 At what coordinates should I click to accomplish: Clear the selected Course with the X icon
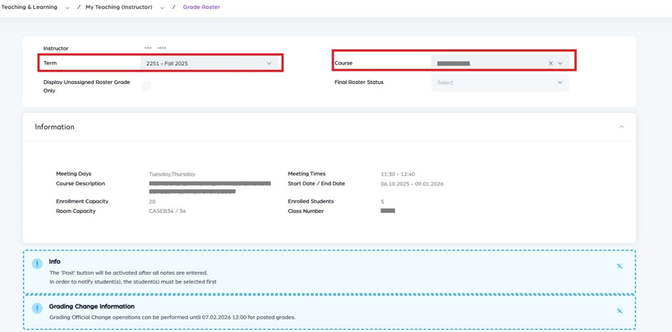click(x=551, y=63)
